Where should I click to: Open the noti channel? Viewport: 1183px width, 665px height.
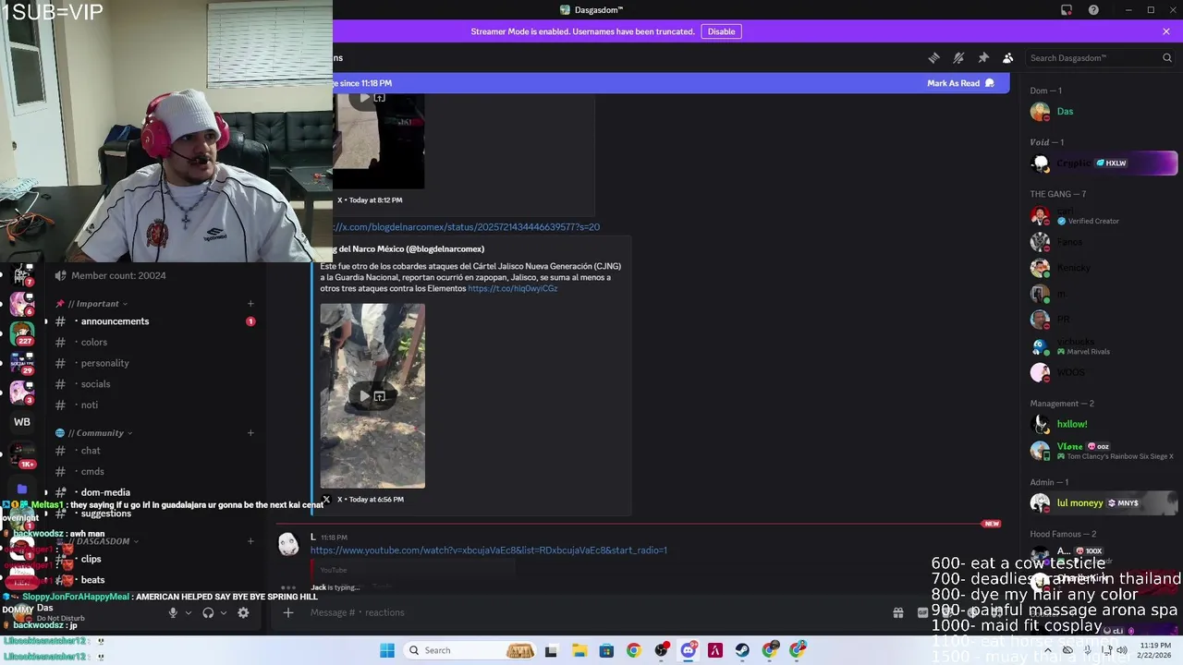pyautogui.click(x=153, y=405)
